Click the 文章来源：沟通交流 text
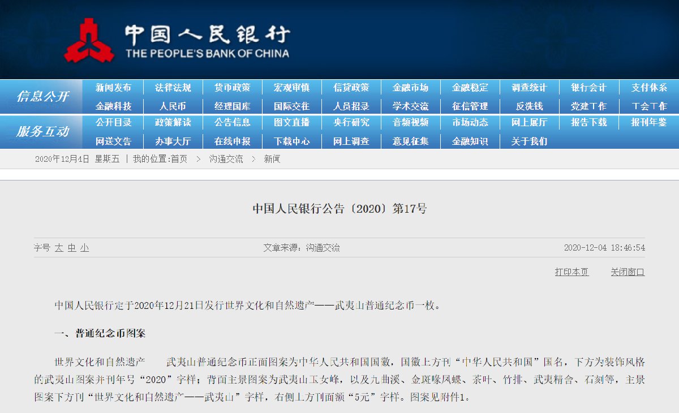This screenshot has height=413, width=679. [x=302, y=248]
